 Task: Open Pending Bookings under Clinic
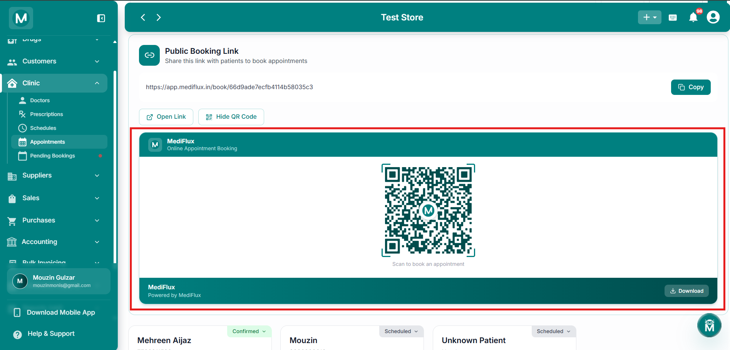tap(59, 156)
